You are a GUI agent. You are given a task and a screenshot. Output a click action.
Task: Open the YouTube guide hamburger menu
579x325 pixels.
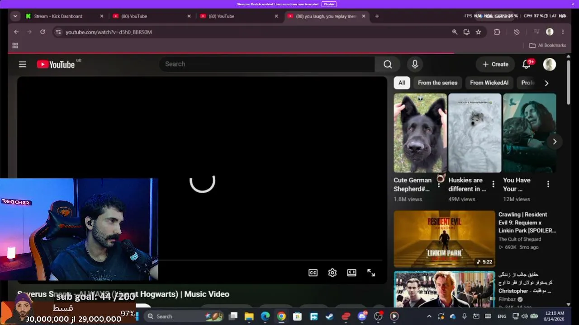tap(22, 64)
